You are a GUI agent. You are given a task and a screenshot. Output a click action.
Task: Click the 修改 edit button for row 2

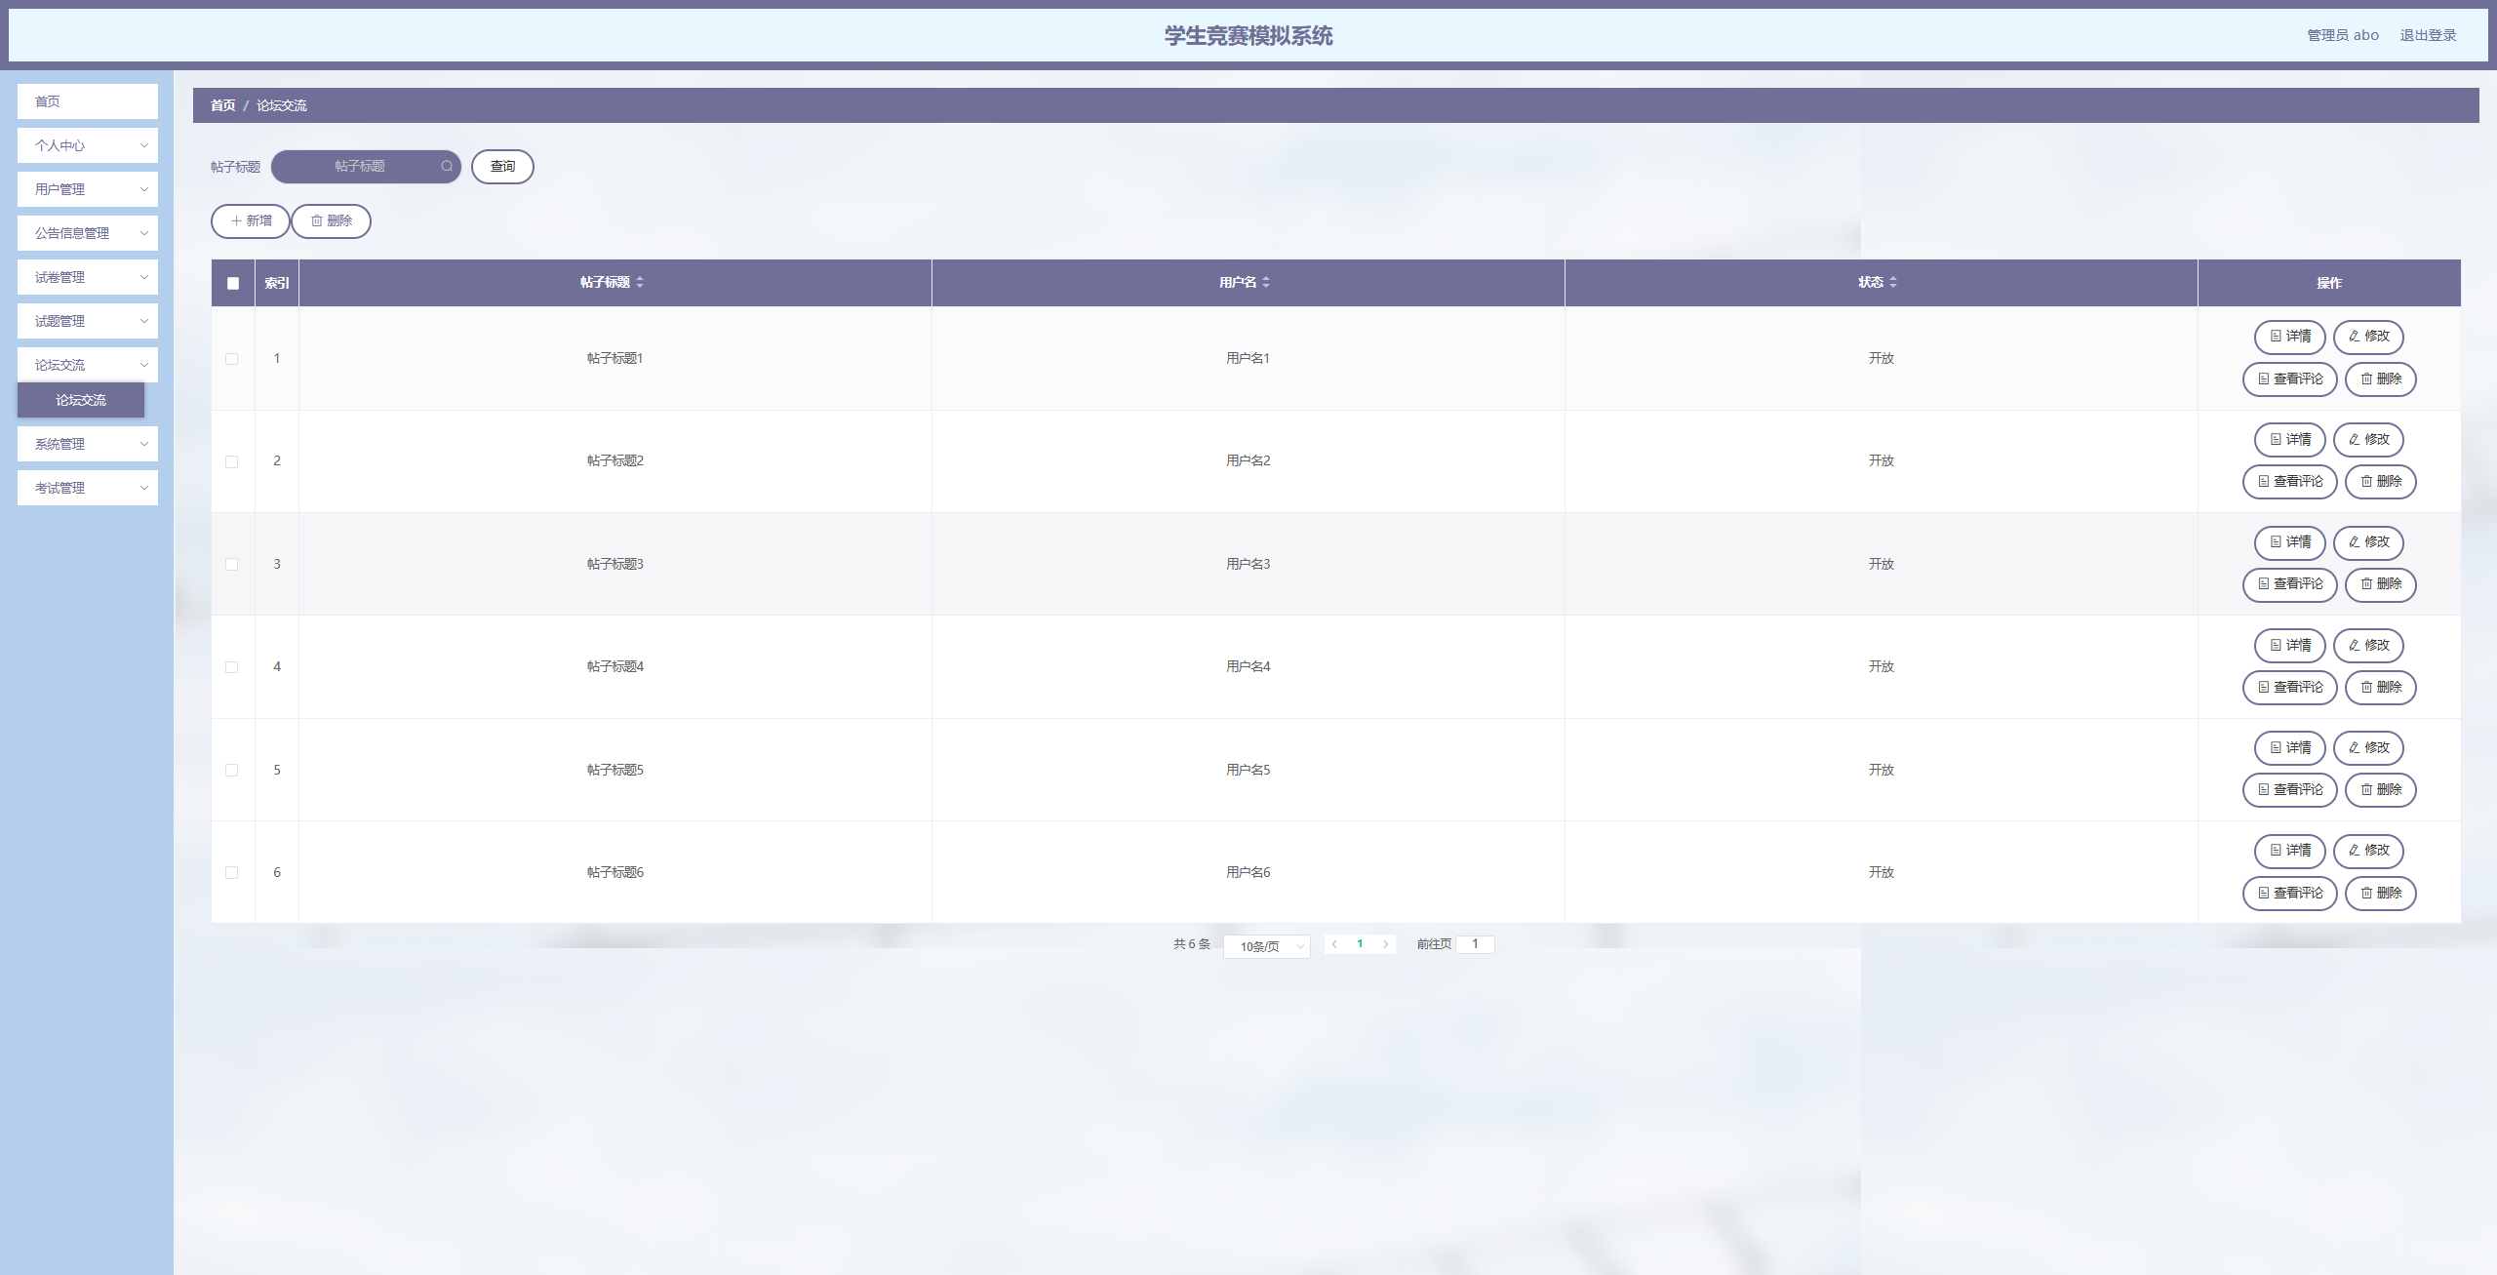[x=2368, y=440]
